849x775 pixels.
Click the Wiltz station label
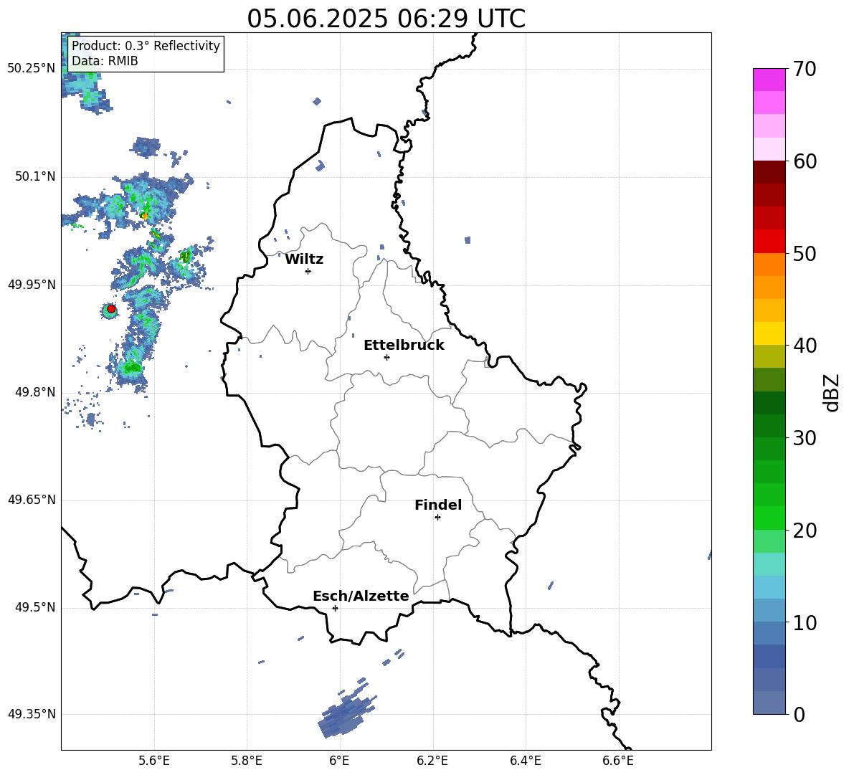tap(304, 260)
